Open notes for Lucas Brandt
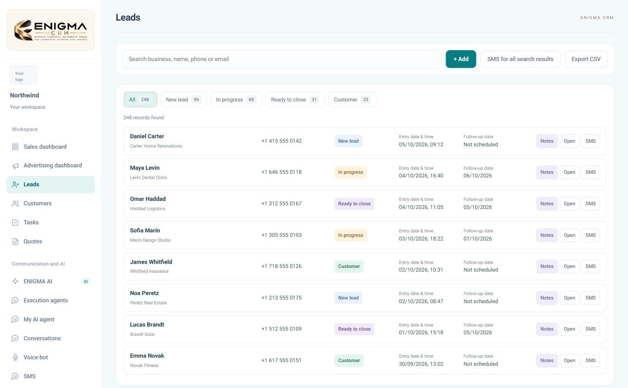628x388 pixels. [x=547, y=329]
